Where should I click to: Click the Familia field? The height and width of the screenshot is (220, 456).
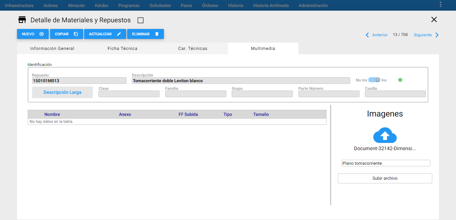tap(196, 94)
